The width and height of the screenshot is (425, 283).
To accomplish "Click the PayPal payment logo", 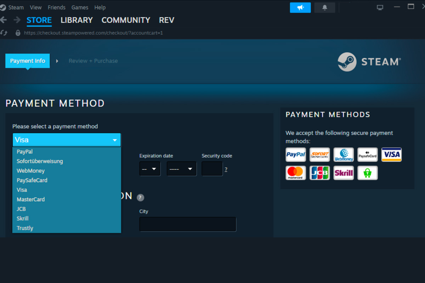I will (x=296, y=155).
